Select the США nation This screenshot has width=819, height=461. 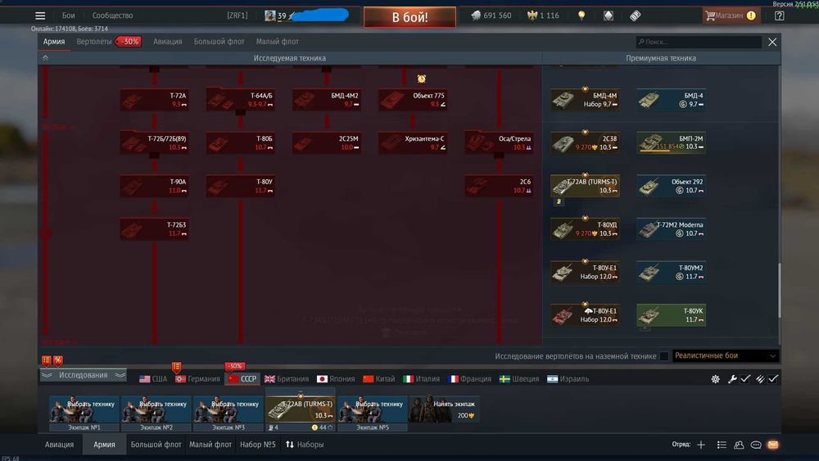(x=154, y=379)
